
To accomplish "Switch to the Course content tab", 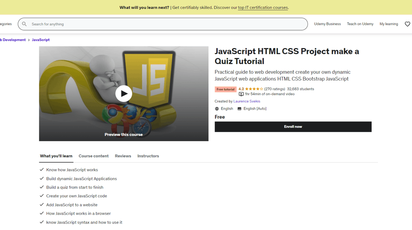I will click(93, 156).
